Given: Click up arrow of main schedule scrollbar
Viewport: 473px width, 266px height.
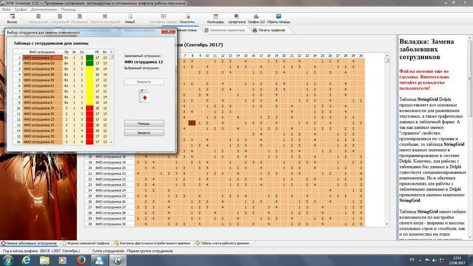Looking at the screenshot, I should 387,55.
